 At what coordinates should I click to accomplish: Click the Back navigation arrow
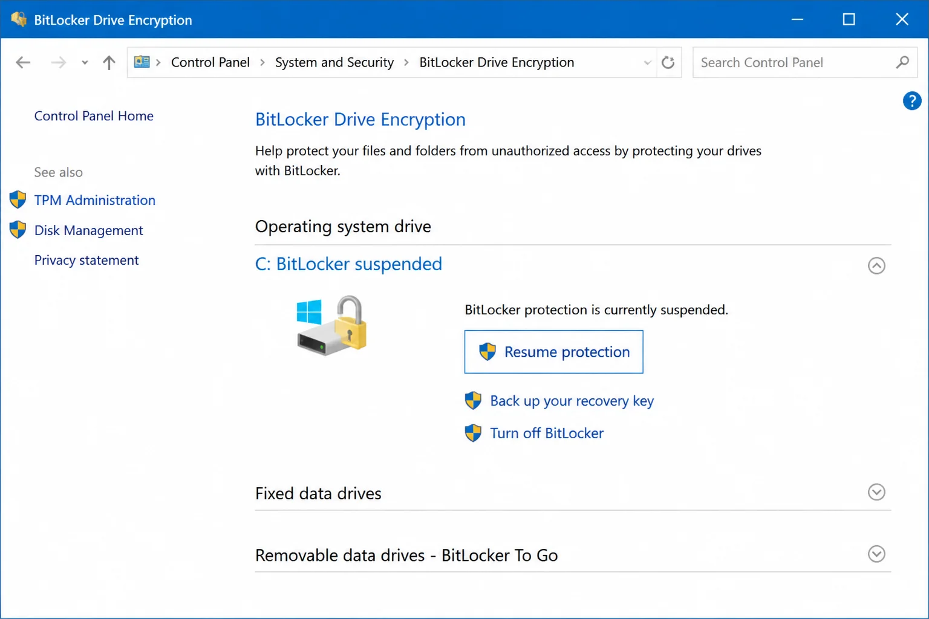tap(23, 62)
